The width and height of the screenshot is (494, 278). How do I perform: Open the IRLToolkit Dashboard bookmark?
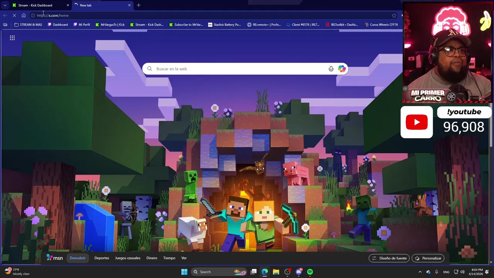coord(342,25)
